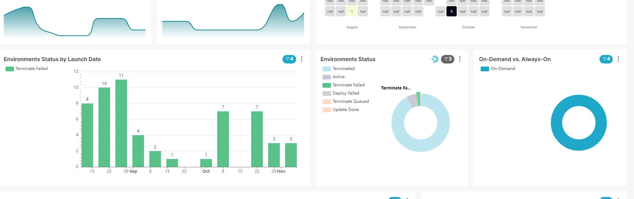Open the gray filter badge on Environments Status

click(x=447, y=59)
